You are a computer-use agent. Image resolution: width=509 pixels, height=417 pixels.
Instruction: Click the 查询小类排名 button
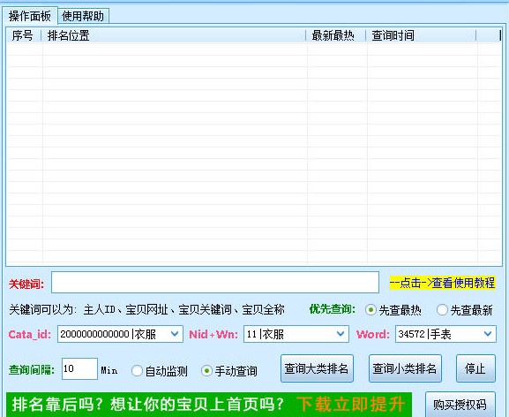point(405,368)
